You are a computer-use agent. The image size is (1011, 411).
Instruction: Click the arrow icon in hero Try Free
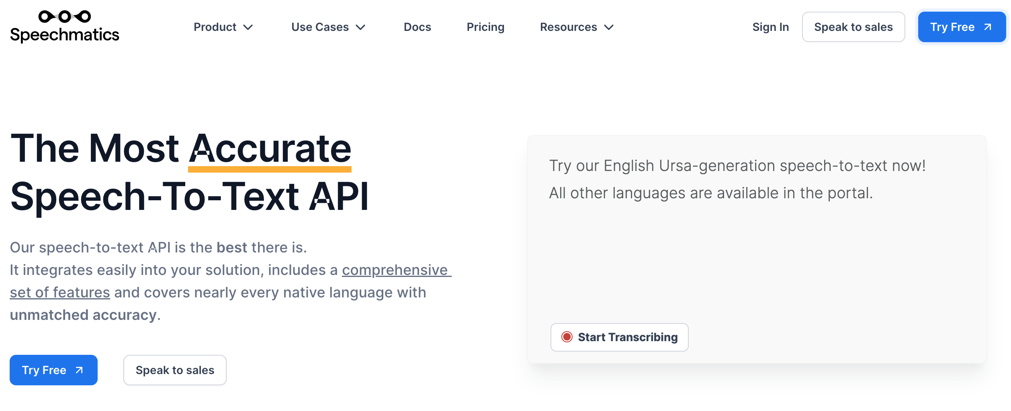click(79, 370)
